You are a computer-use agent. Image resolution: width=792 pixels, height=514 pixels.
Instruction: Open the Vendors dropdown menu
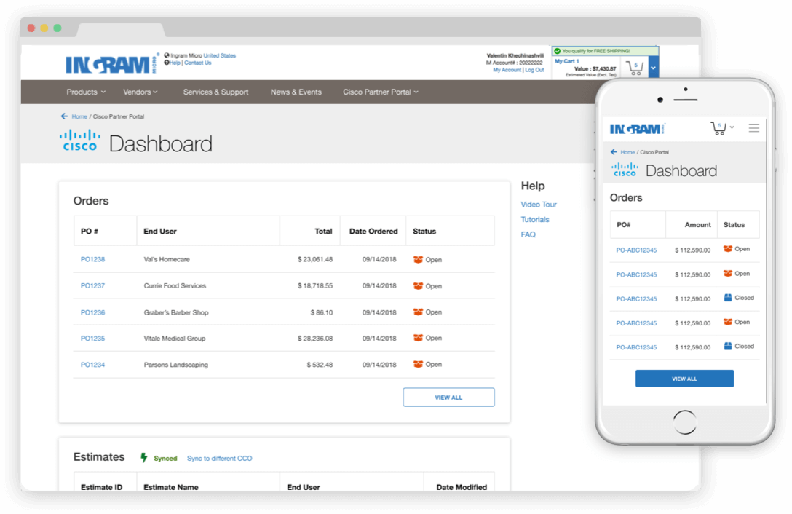pos(140,92)
